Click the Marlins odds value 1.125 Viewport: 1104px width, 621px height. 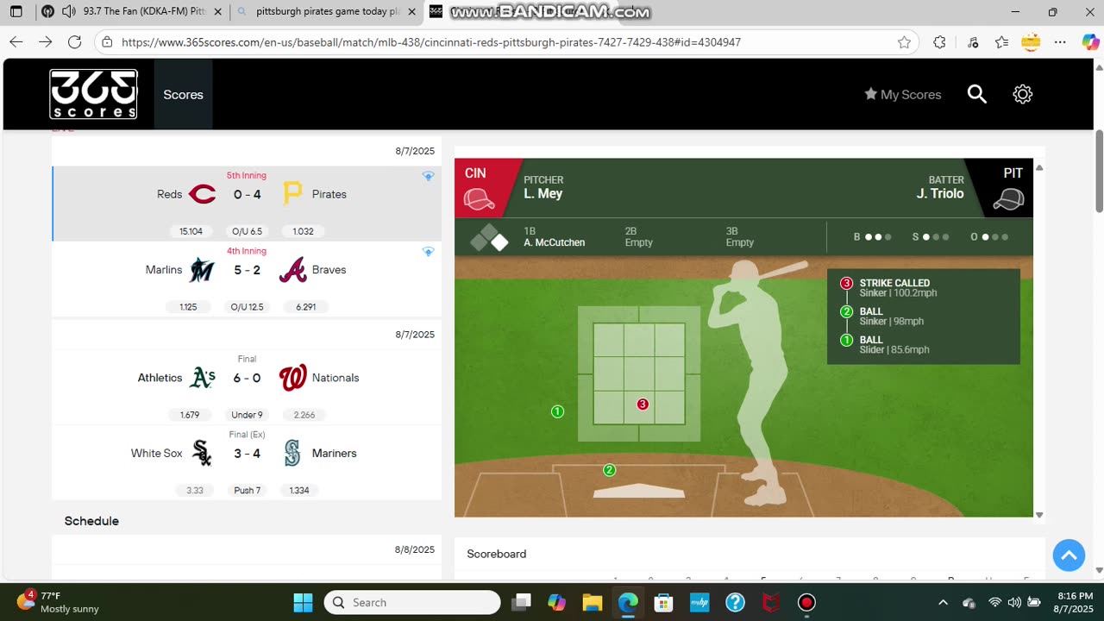pyautogui.click(x=188, y=307)
